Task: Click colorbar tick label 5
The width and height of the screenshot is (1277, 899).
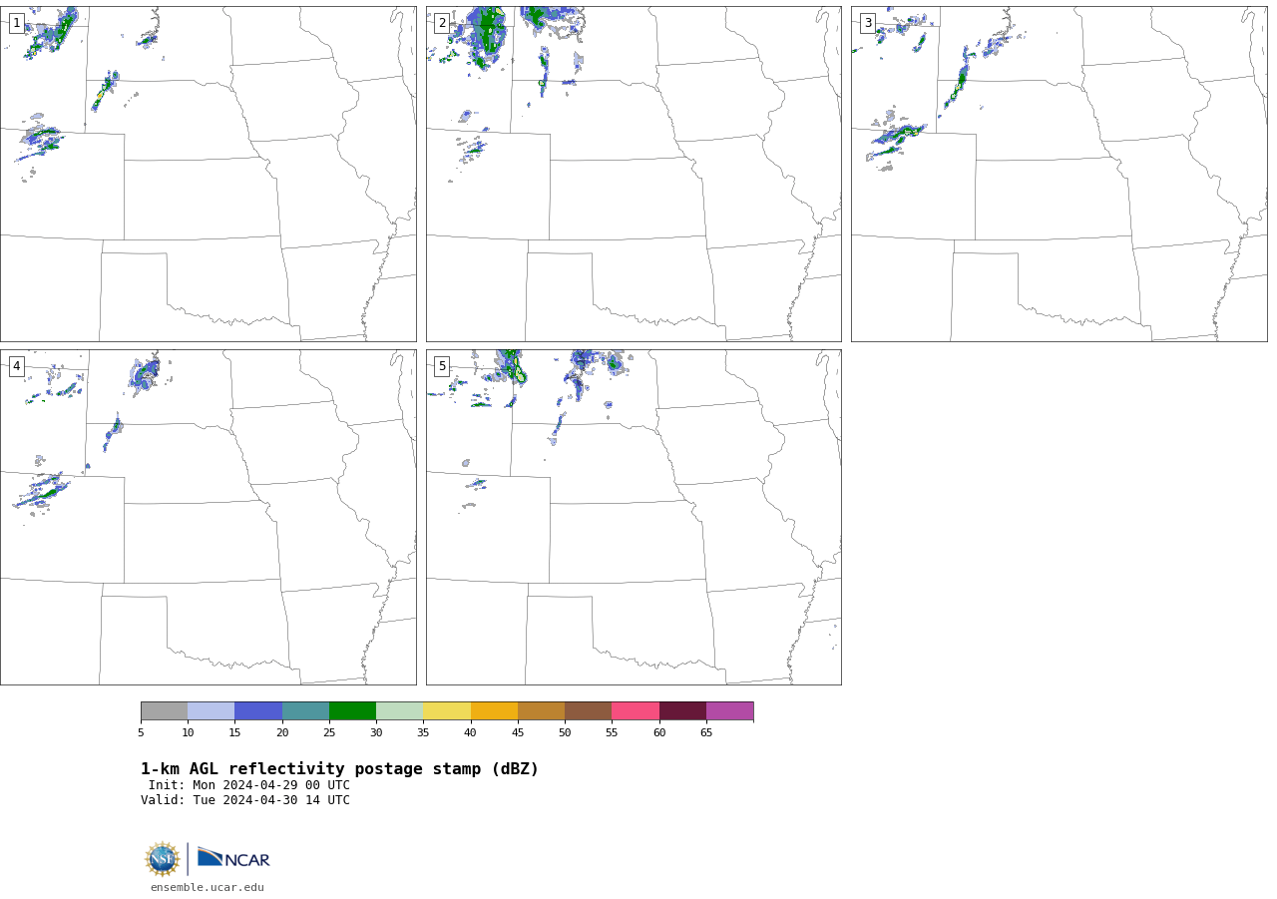Action: pyautogui.click(x=141, y=733)
